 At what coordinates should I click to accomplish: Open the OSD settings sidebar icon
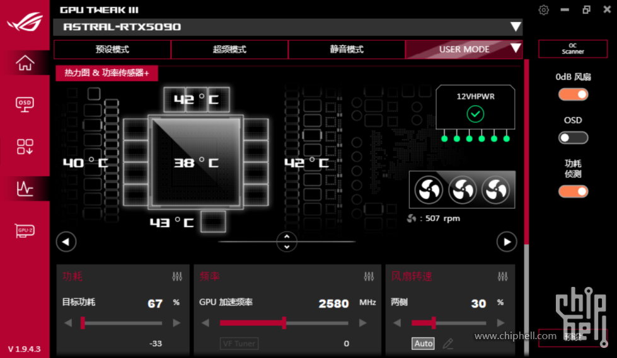tap(25, 104)
